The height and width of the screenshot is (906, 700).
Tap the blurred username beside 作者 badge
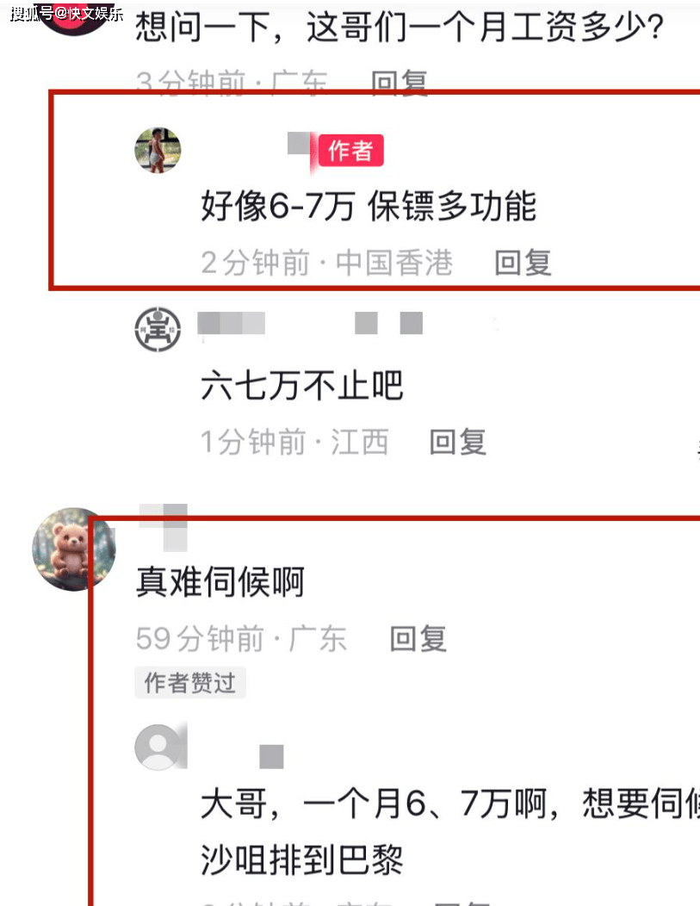point(300,143)
